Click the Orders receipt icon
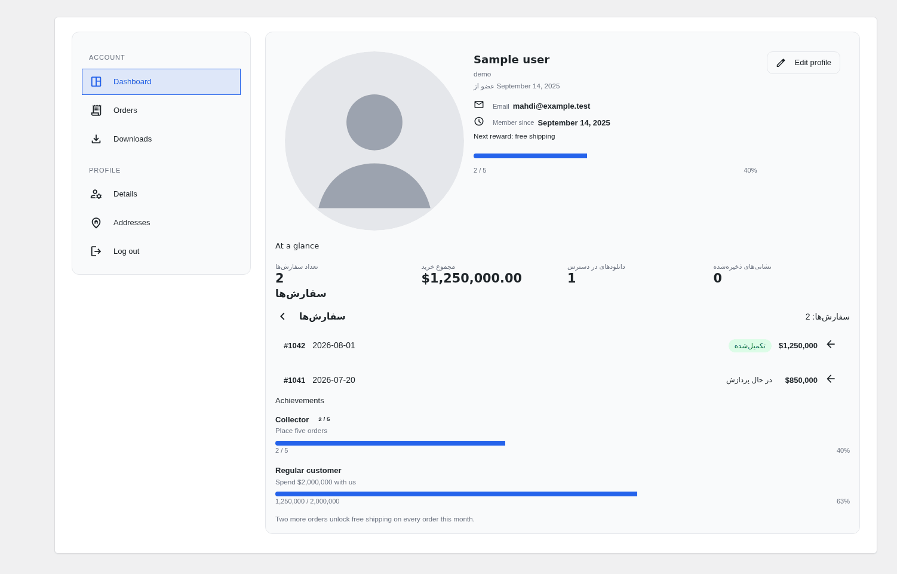897x574 pixels. pyautogui.click(x=96, y=110)
